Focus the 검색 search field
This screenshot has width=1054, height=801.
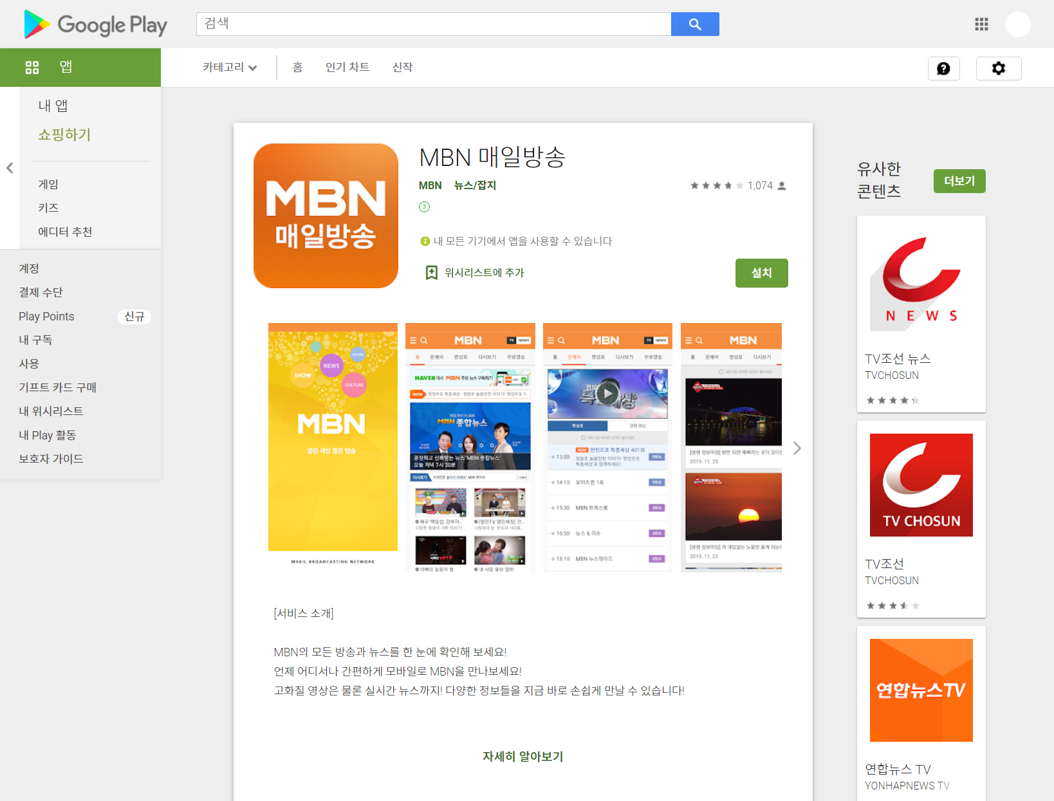point(434,24)
